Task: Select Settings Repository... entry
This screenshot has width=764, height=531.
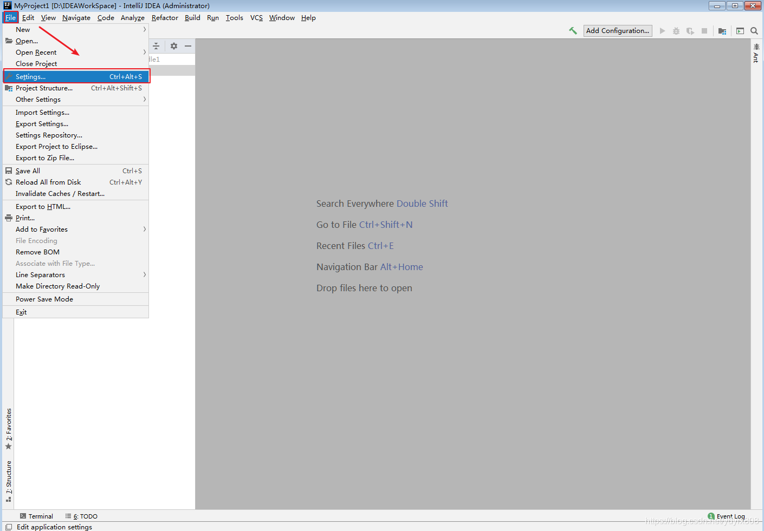Action: (76, 135)
